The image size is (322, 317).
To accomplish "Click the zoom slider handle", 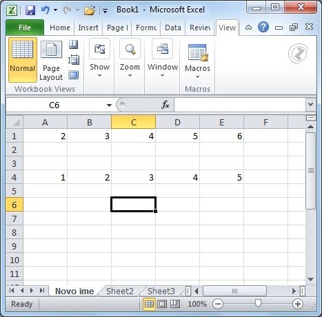I will [258, 304].
